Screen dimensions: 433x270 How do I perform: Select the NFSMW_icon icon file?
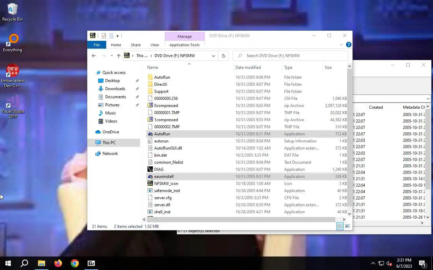tap(150, 184)
